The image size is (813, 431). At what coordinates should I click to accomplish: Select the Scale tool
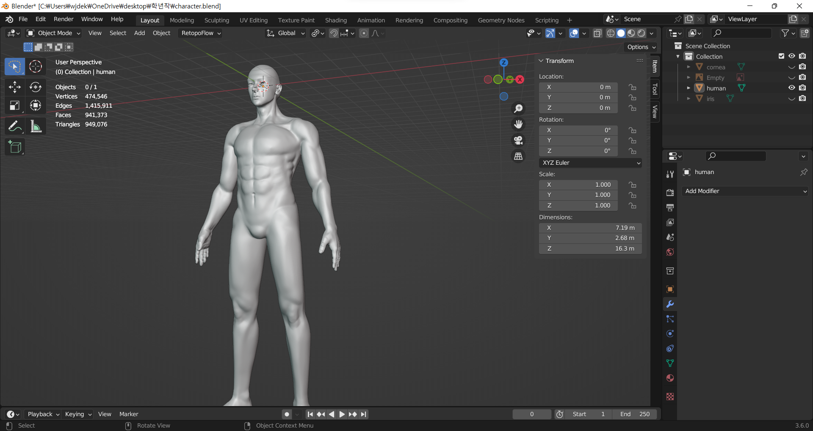click(14, 106)
